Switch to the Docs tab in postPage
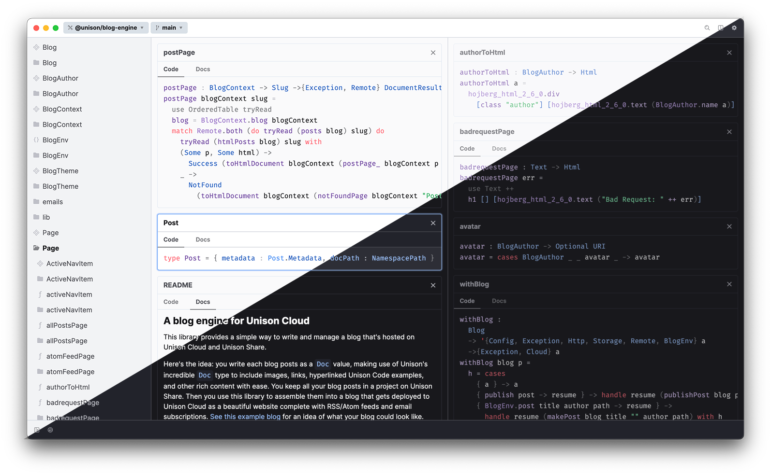This screenshot has height=475, width=771. (x=203, y=70)
